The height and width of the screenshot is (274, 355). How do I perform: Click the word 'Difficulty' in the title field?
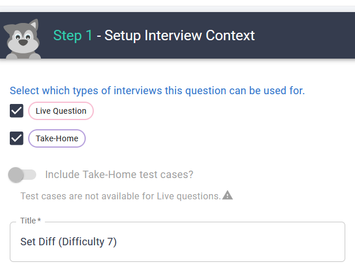pos(83,242)
